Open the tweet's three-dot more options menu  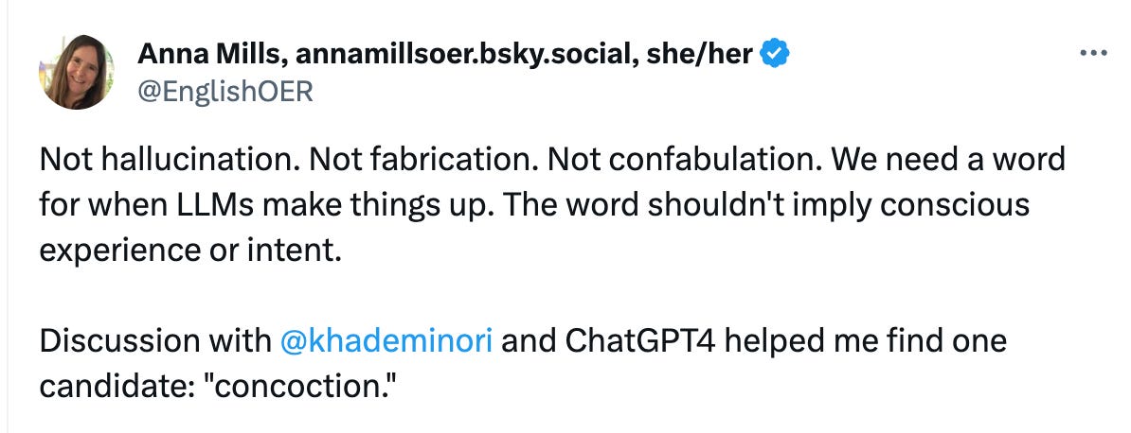pos(1092,54)
